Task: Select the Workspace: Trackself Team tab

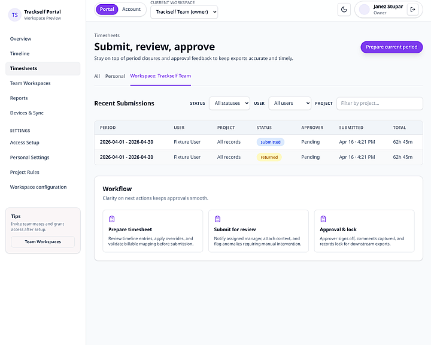Action: [160, 76]
